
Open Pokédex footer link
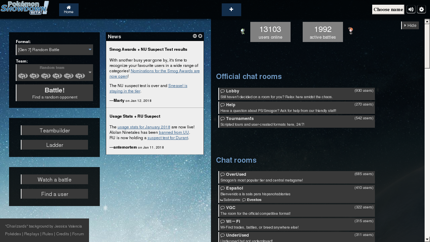(13, 234)
